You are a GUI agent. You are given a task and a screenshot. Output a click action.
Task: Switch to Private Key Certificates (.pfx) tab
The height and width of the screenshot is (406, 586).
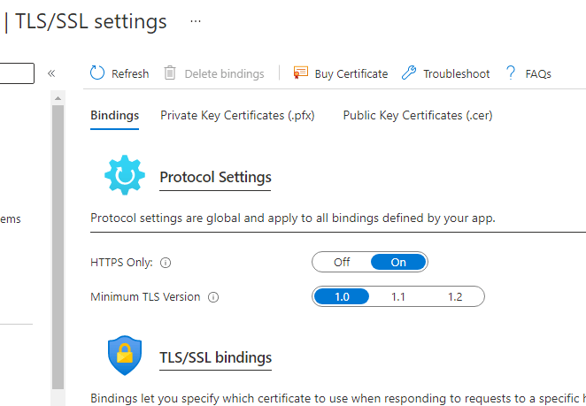[237, 115]
